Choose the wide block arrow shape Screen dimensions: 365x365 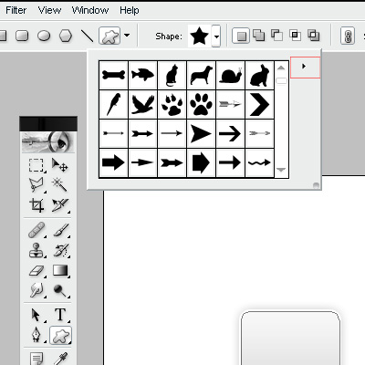(x=114, y=162)
